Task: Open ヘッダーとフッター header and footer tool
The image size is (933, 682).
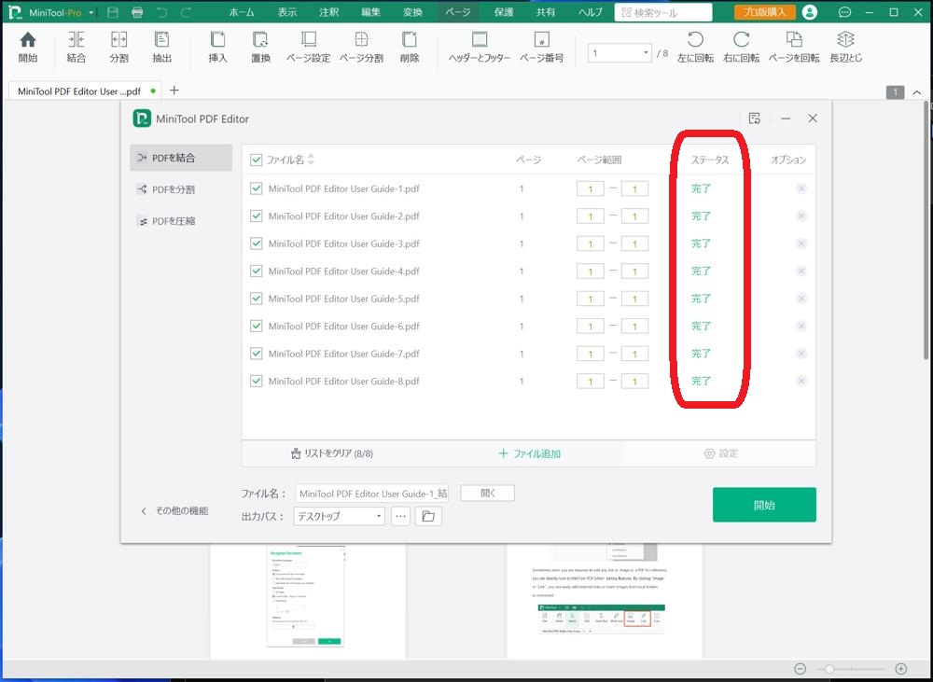Action: click(480, 47)
